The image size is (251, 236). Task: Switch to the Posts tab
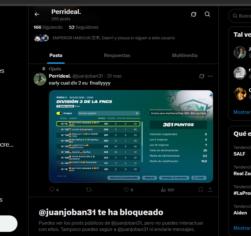click(x=56, y=55)
